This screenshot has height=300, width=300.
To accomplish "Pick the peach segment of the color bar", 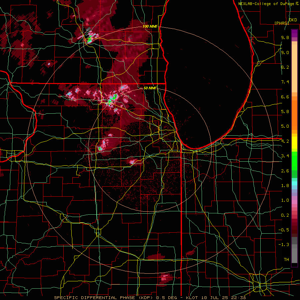I will click(x=294, y=68).
